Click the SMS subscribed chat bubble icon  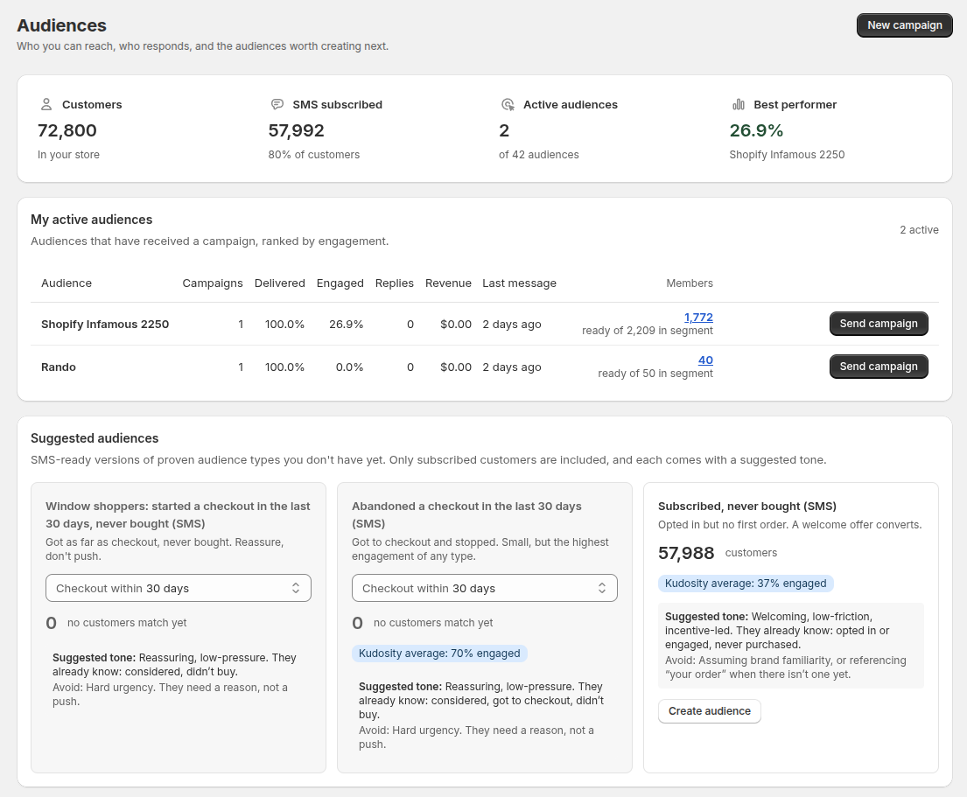(x=277, y=104)
